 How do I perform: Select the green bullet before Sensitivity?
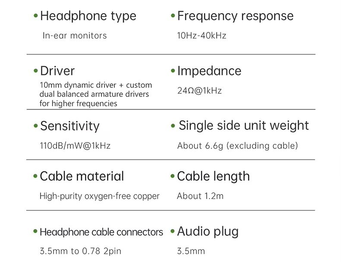coord(36,126)
